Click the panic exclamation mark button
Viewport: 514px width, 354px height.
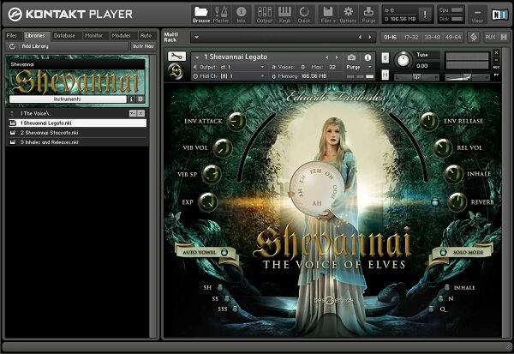tap(425, 14)
